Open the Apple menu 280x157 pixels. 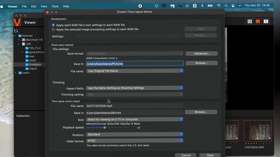pos(2,7)
